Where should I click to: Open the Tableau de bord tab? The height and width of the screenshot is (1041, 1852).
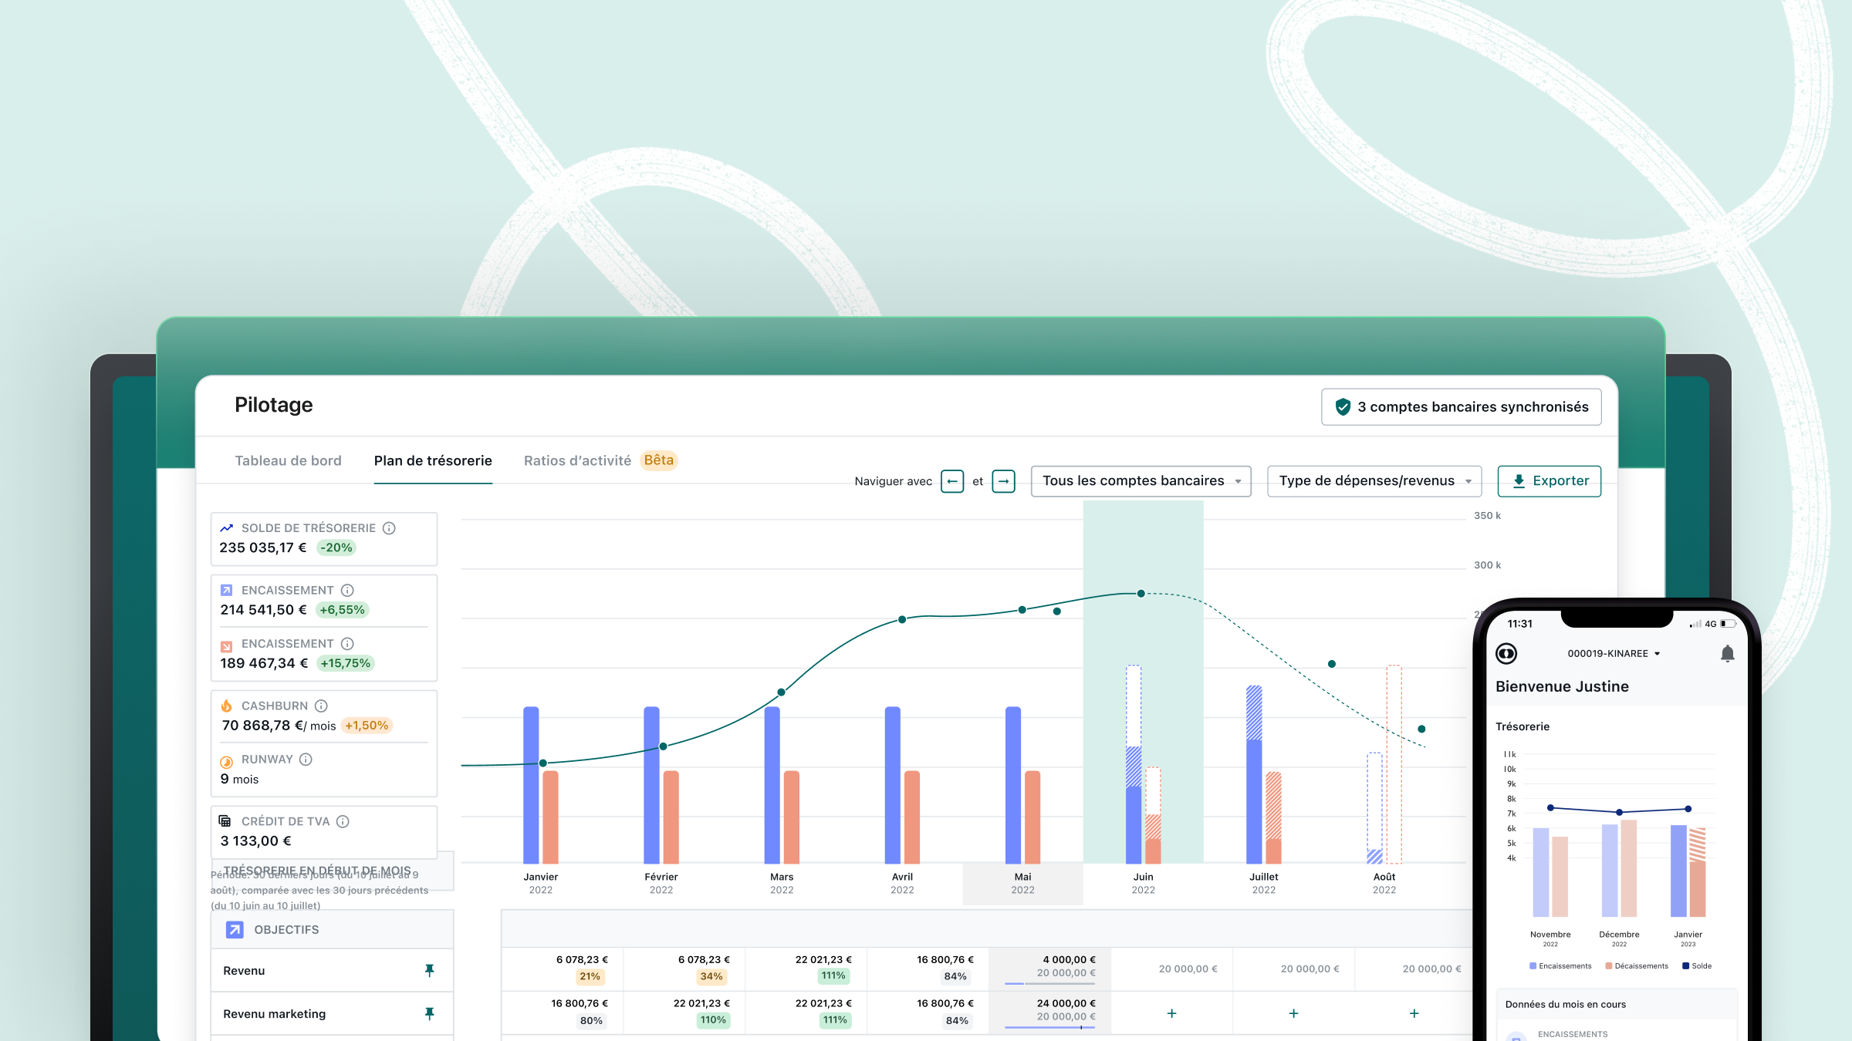coord(288,460)
